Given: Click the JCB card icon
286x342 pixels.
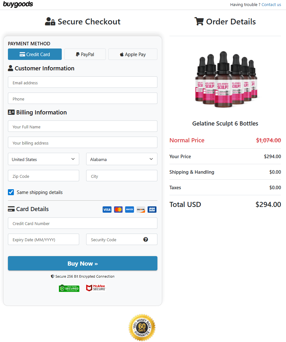Looking at the screenshot, I should tap(152, 210).
